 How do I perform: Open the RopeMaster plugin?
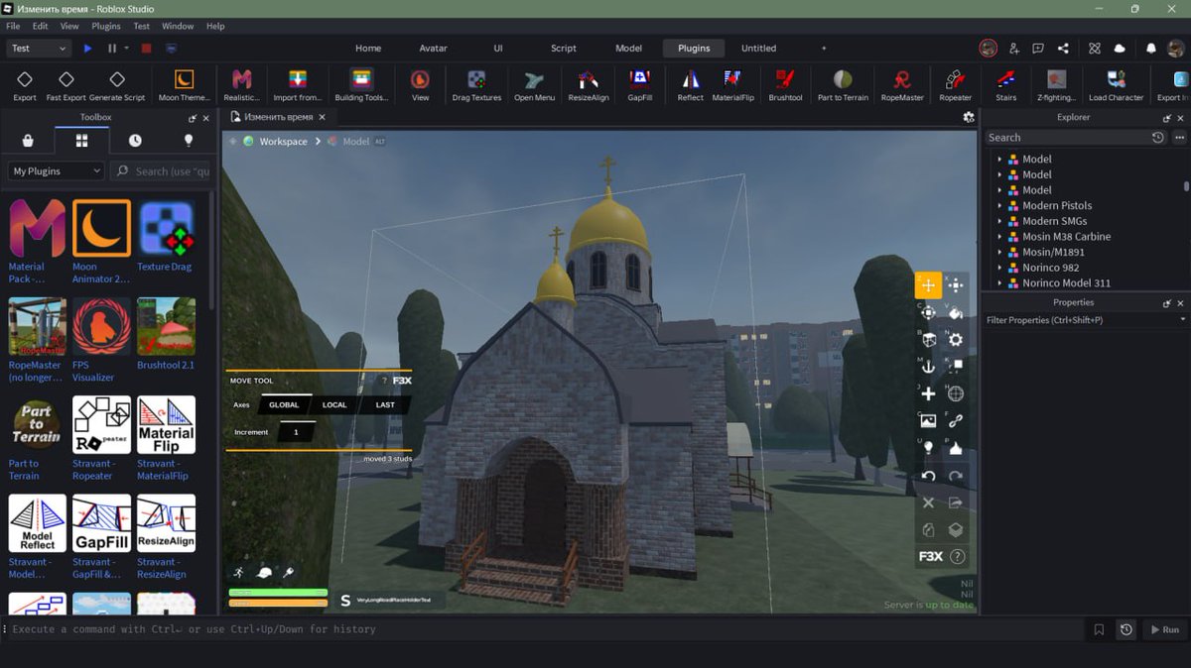[x=901, y=85]
